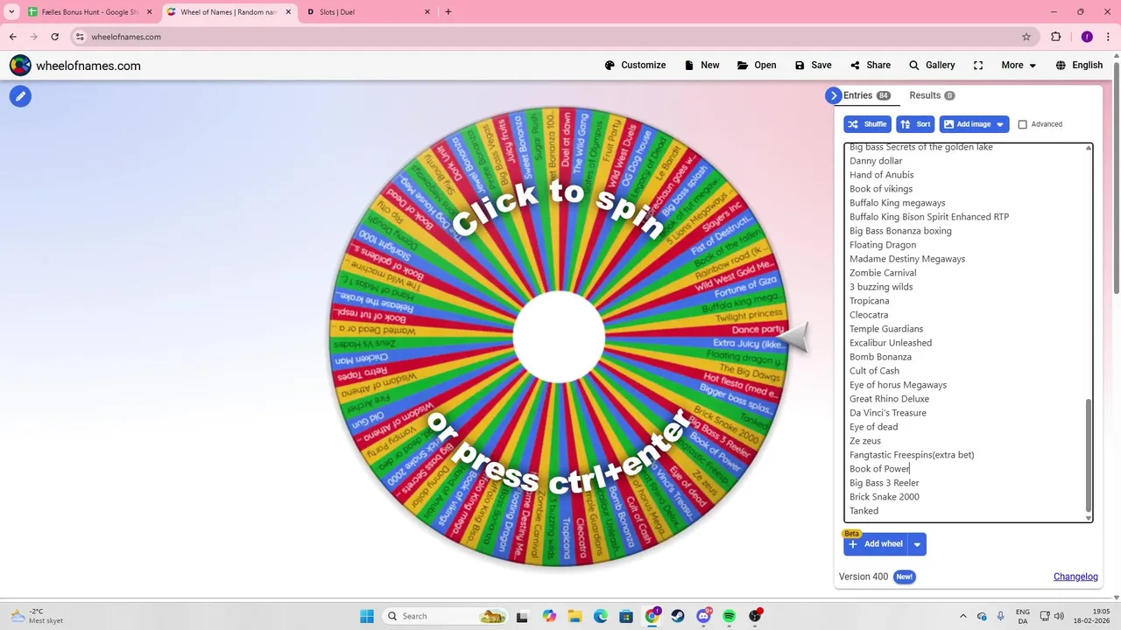
Task: Switch to the Entries tab
Action: point(867,95)
